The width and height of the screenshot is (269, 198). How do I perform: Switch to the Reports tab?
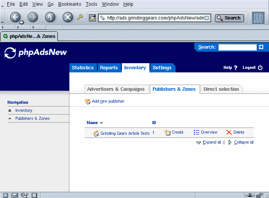pyautogui.click(x=109, y=68)
